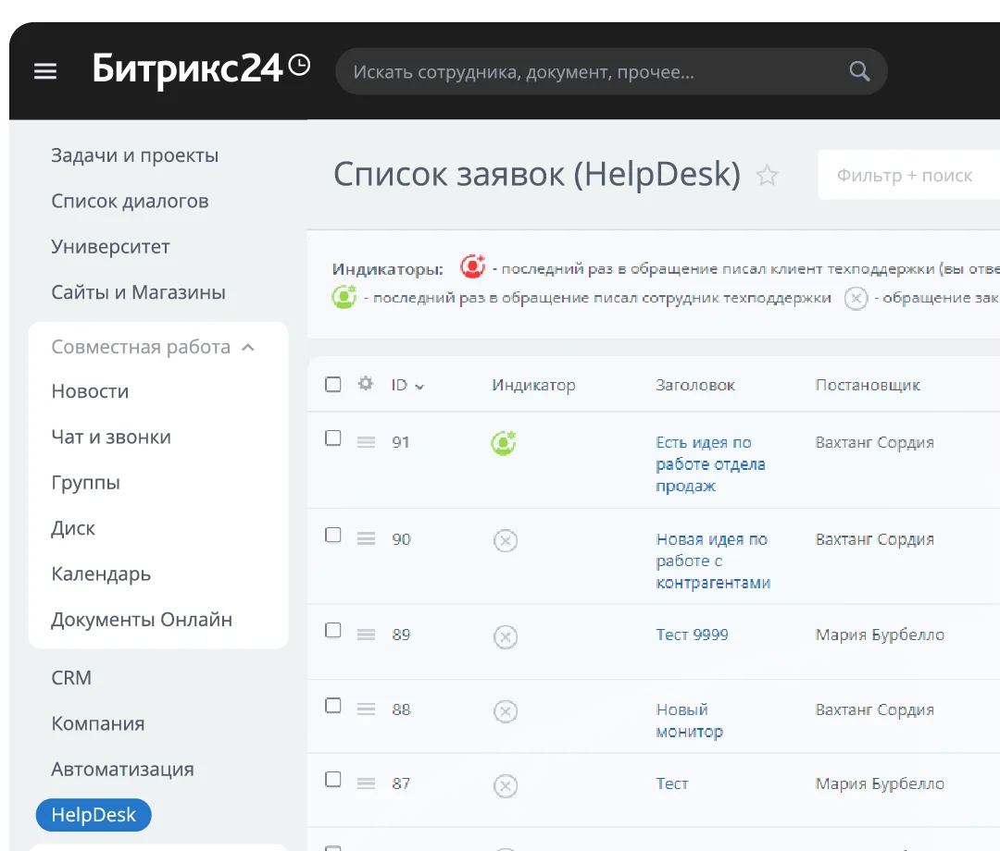The height and width of the screenshot is (851, 1000).
Task: Open HelpDesk in the sidebar
Action: coord(94,815)
